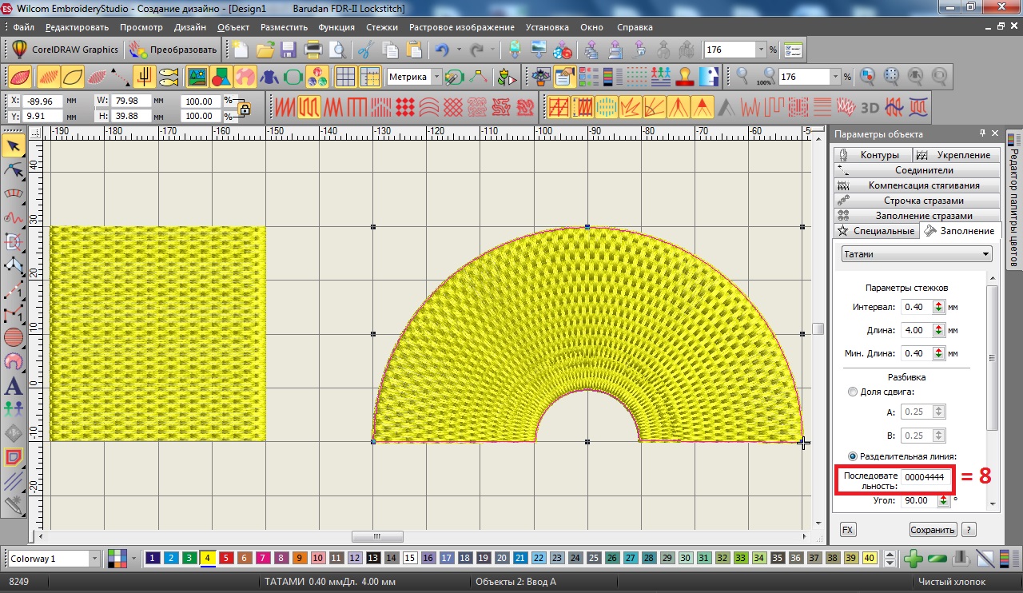Click the scissors Cut icon
Image resolution: width=1023 pixels, height=593 pixels.
point(365,50)
